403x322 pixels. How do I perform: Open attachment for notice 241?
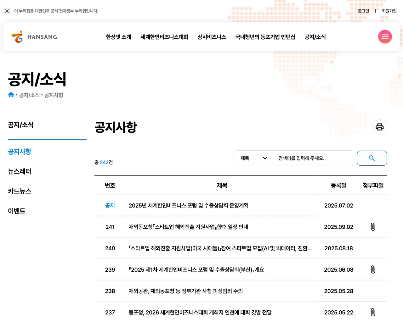pos(373,227)
